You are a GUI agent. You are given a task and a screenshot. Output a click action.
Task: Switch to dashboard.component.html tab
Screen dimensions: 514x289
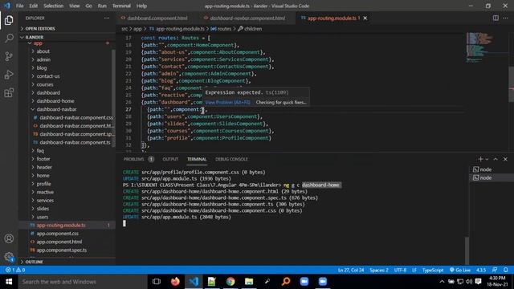pos(157,18)
